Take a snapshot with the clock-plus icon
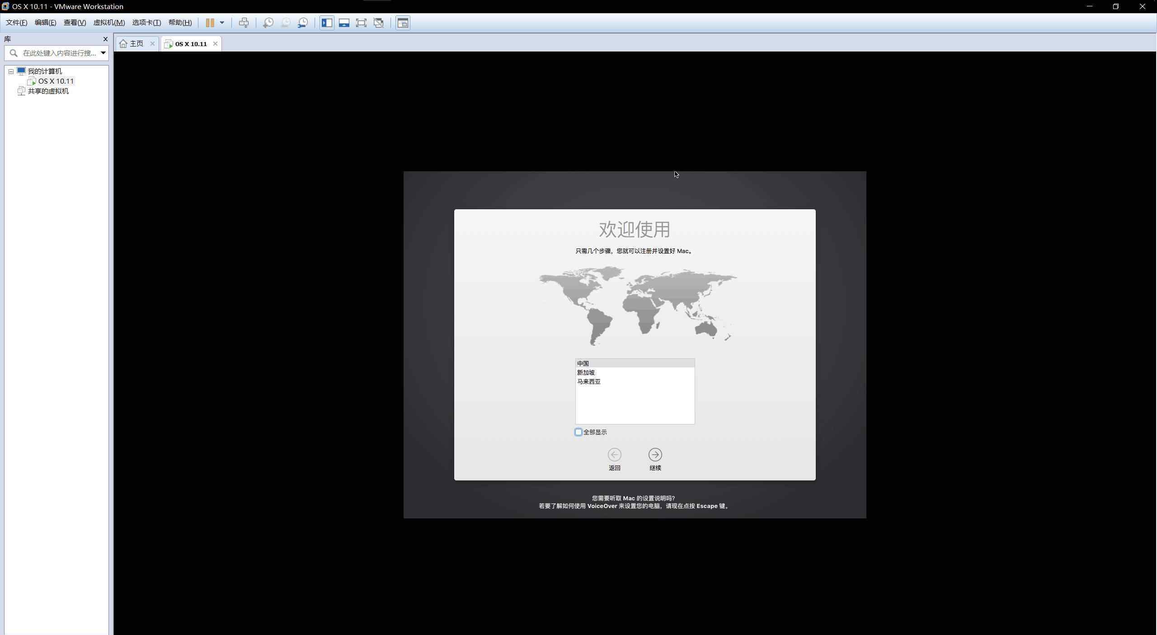Screen dimensions: 1157x635 click(268, 23)
